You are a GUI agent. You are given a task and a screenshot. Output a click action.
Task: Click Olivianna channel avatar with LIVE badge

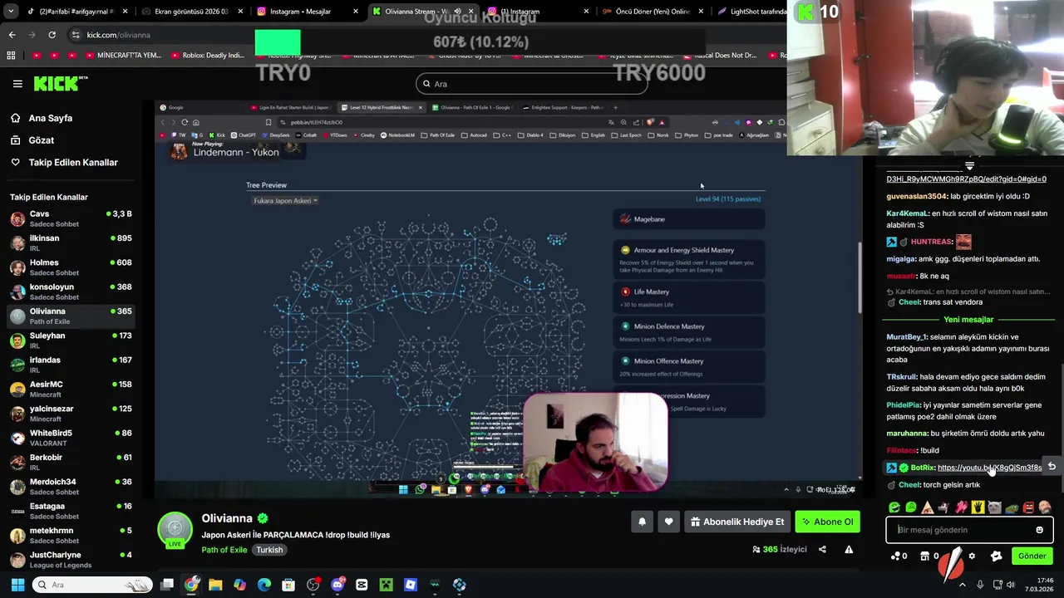[175, 531]
